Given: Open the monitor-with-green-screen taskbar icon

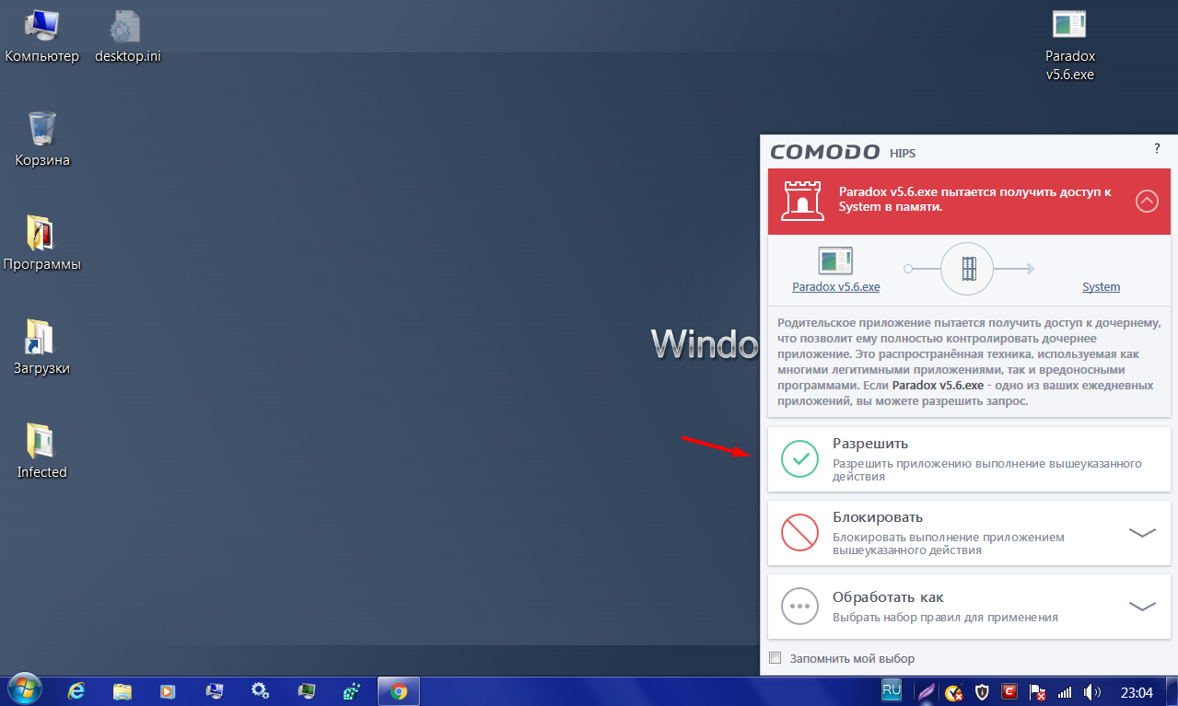Looking at the screenshot, I should point(306,690).
